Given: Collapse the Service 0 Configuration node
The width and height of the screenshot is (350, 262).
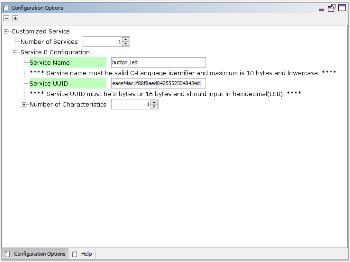Looking at the screenshot, I should [15, 52].
